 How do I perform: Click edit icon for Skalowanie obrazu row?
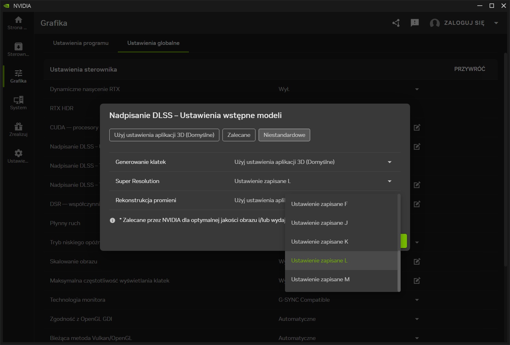pos(417,261)
